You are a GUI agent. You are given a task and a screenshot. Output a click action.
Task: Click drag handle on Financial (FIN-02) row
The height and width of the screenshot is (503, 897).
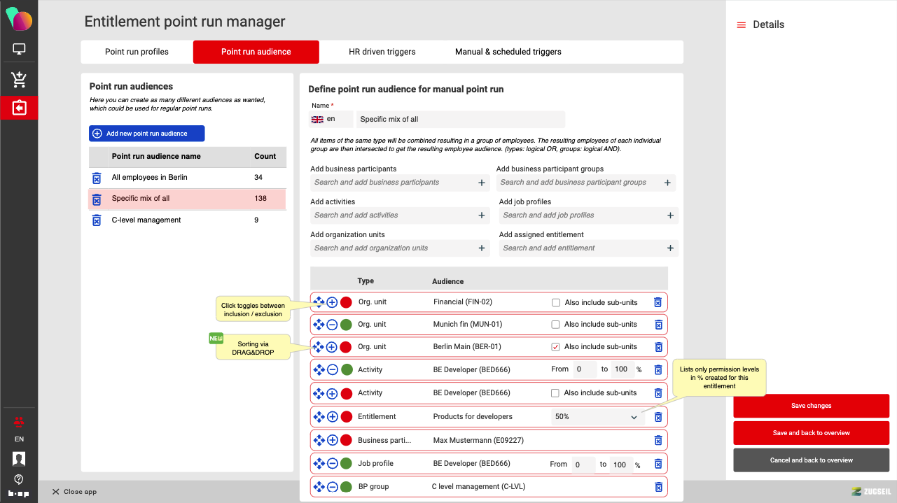[x=319, y=302]
